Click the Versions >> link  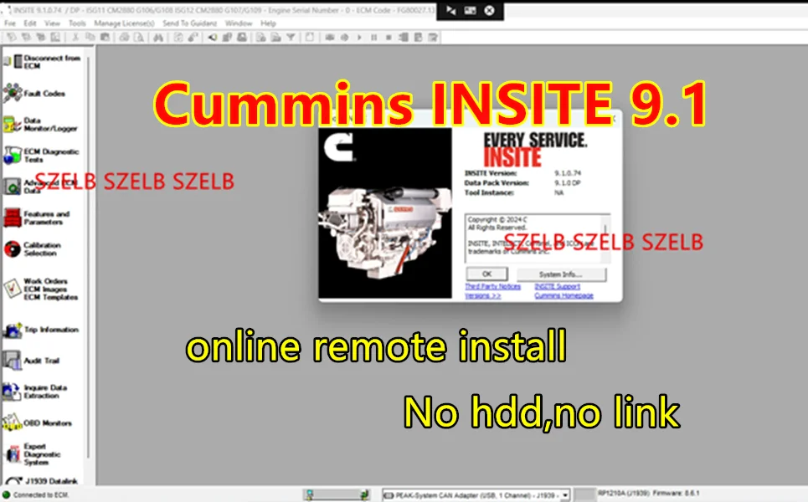click(x=482, y=295)
